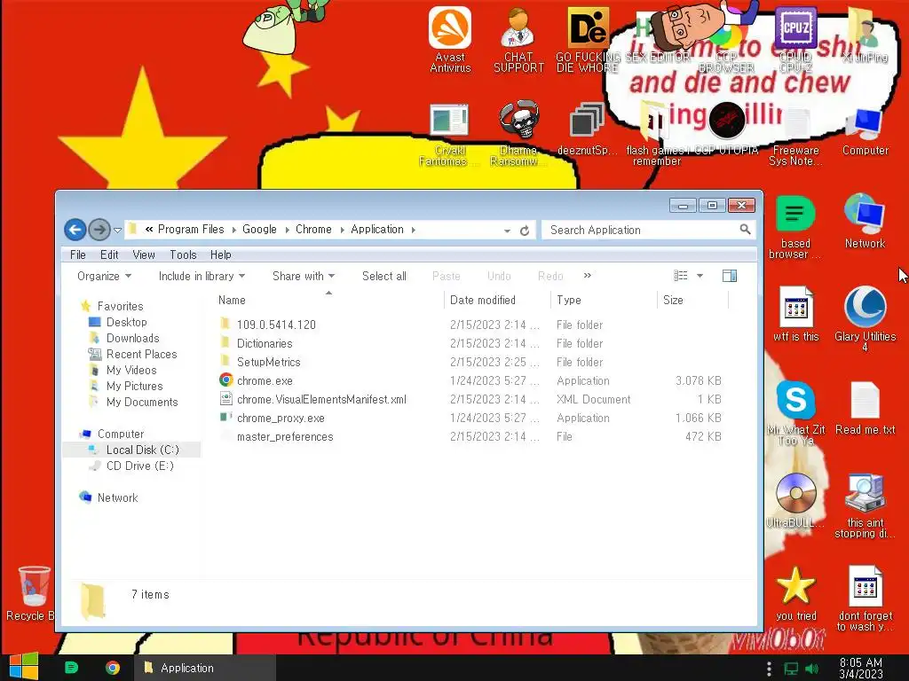Open My Pictures in the sidebar

point(134,386)
